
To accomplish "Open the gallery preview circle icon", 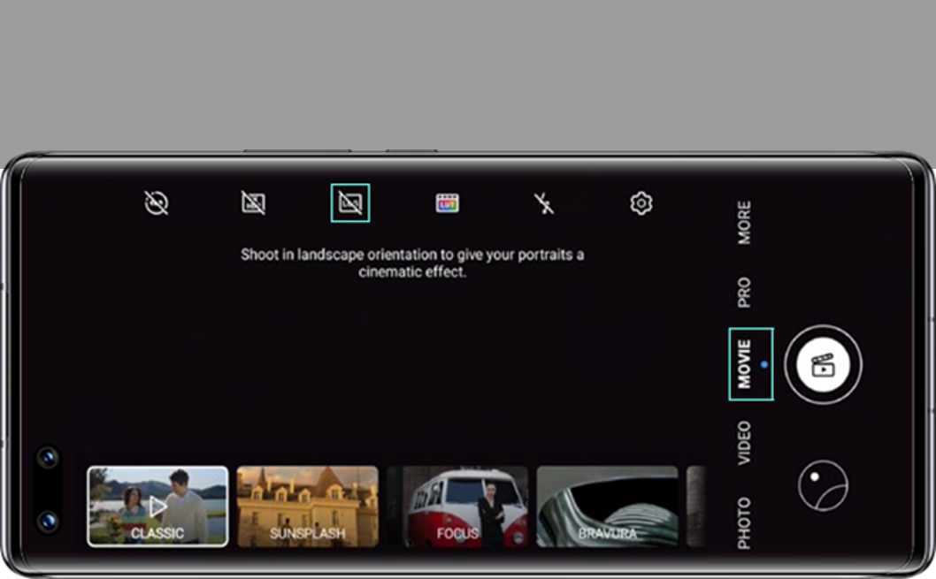I will coord(823,486).
